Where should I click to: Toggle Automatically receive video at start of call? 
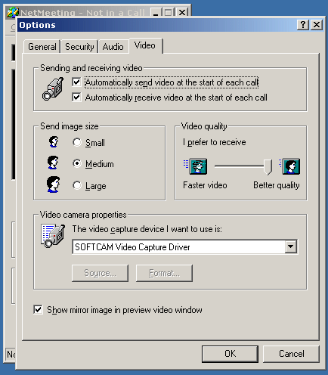tap(76, 97)
